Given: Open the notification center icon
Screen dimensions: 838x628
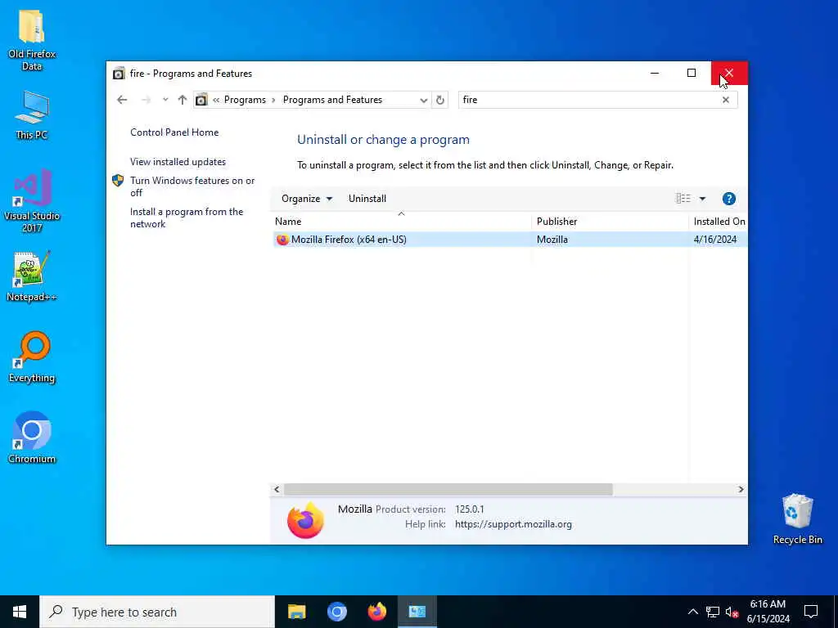Looking at the screenshot, I should tap(811, 612).
